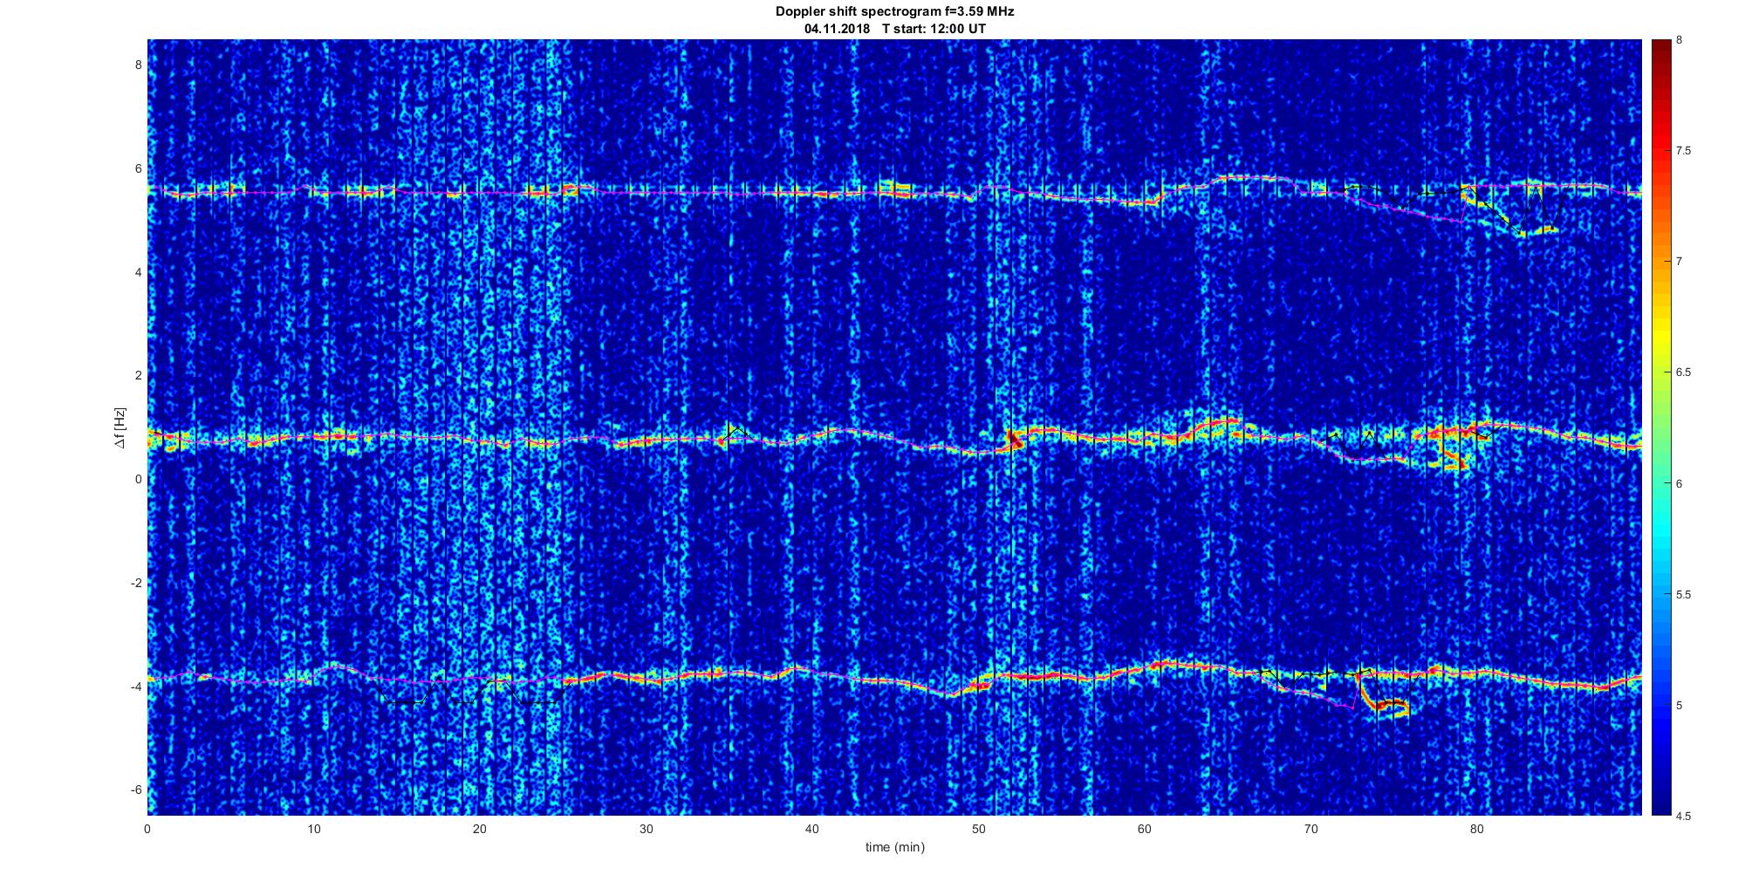Viewport: 1745px width, 875px height.
Task: Click x-axis tick label '80'
Action: click(1476, 829)
